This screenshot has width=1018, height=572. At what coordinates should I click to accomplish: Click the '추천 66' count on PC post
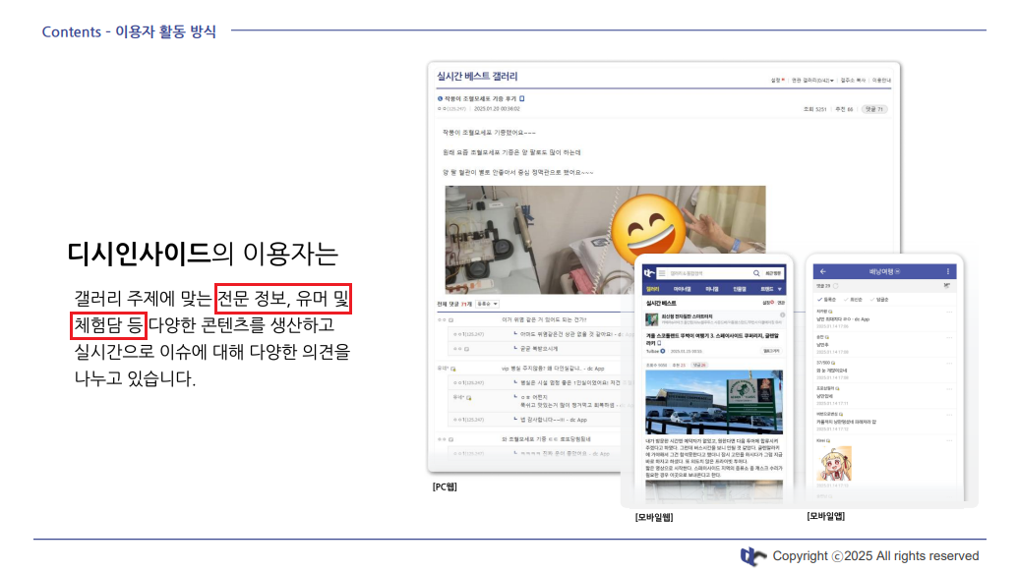(x=843, y=109)
